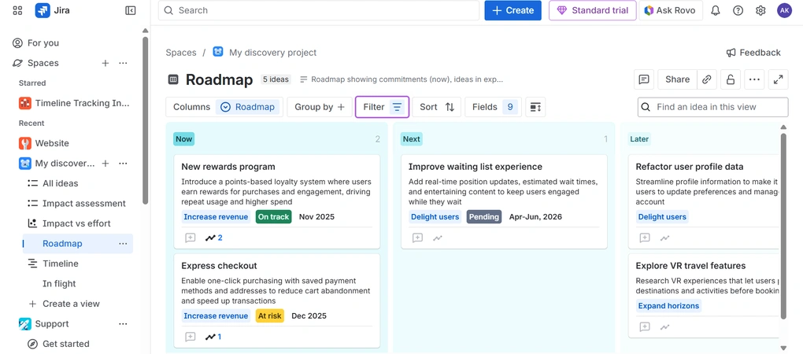The width and height of the screenshot is (803, 354).
Task: Add a new space with plus icon
Action: click(x=105, y=63)
